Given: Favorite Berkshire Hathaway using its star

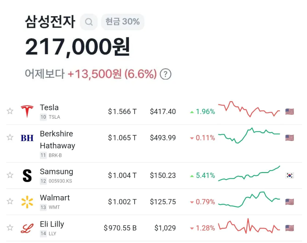Looking at the screenshot, I should coord(10,138).
